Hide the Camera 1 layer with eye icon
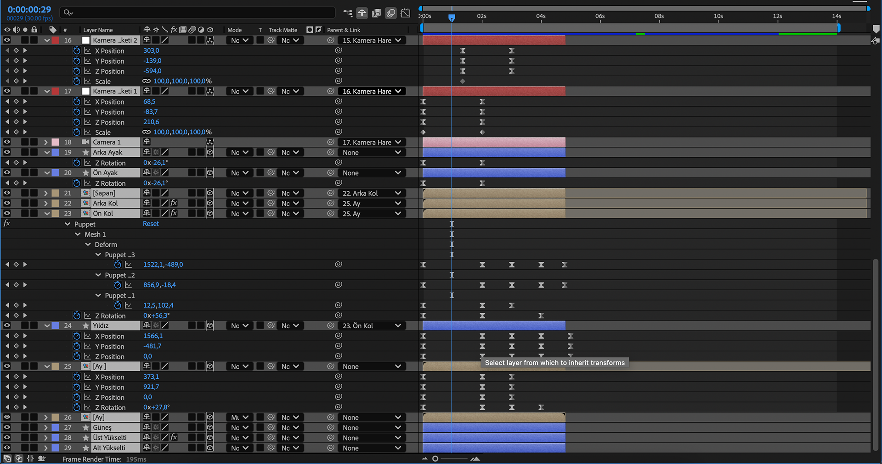The height and width of the screenshot is (464, 882). tap(7, 142)
